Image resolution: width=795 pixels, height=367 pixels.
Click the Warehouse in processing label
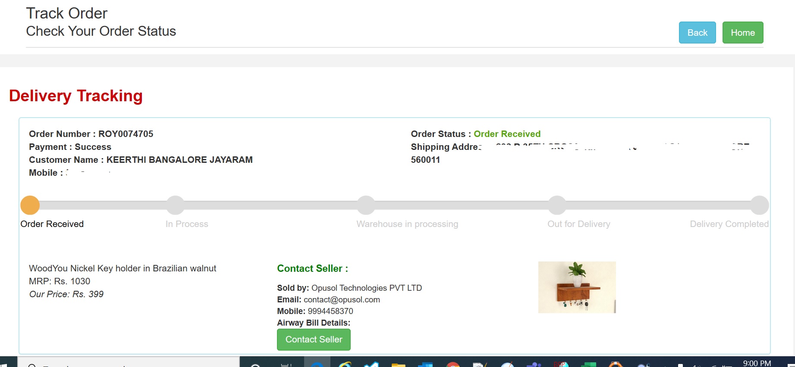coord(407,224)
